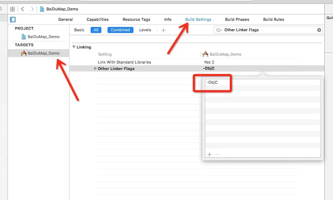Image resolution: width=333 pixels, height=200 pixels.
Task: Click the search field for build settings
Action: coord(268,30)
